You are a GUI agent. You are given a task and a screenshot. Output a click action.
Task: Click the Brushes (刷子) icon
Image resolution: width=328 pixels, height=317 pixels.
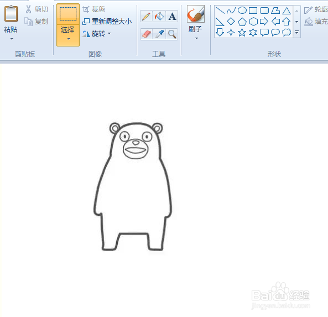(x=196, y=14)
